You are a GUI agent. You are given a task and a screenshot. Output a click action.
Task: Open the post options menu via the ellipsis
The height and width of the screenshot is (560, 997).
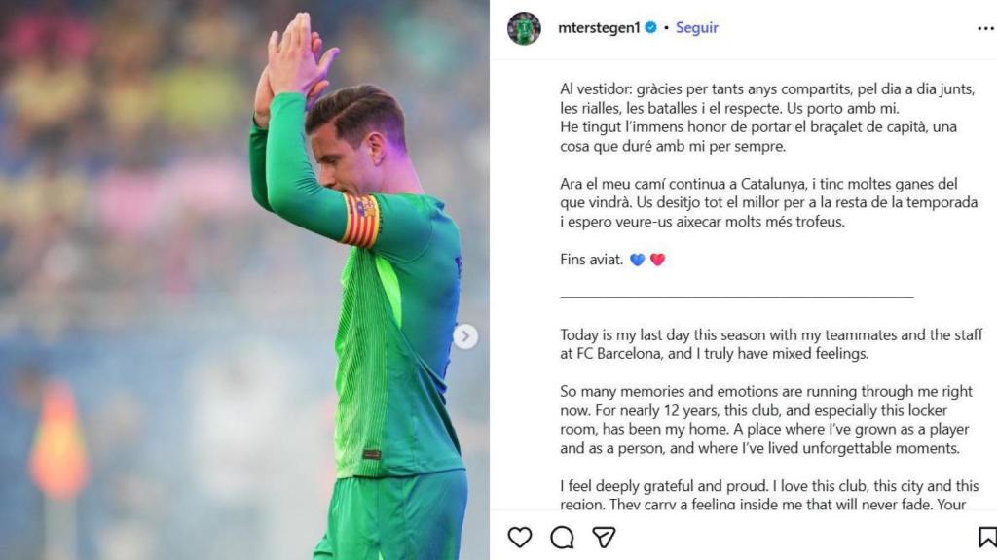coord(986,28)
